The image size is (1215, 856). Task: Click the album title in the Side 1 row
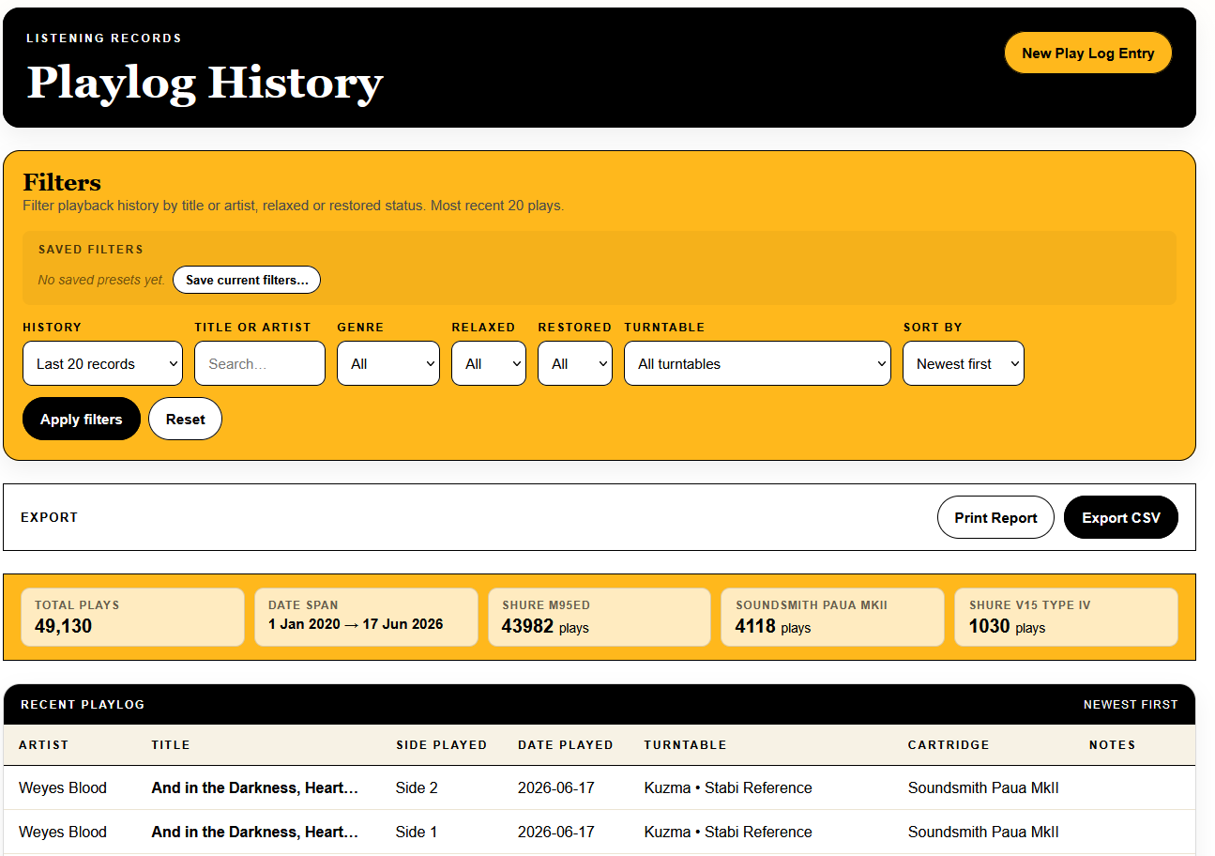pyautogui.click(x=255, y=832)
